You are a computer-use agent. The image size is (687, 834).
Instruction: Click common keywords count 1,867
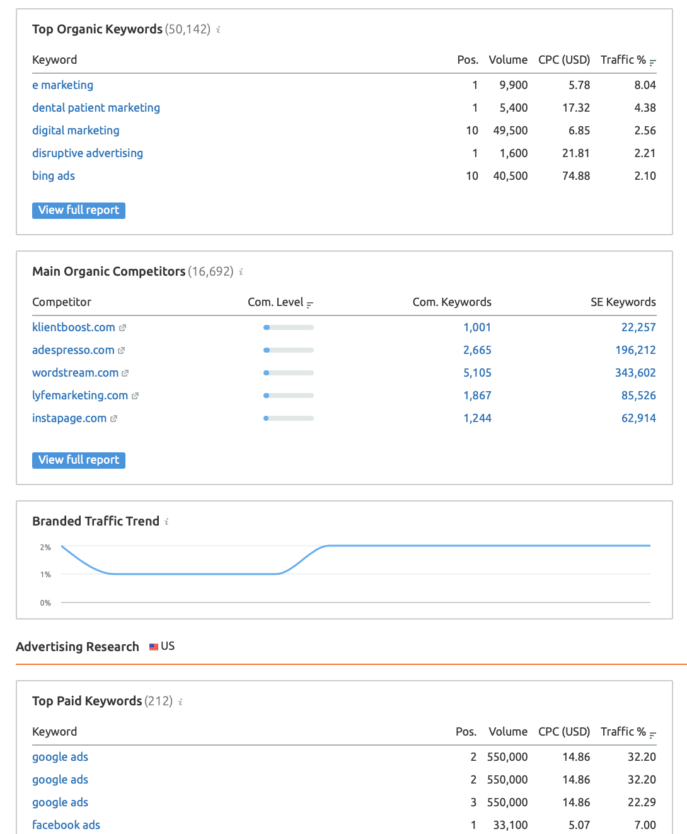[x=477, y=396]
